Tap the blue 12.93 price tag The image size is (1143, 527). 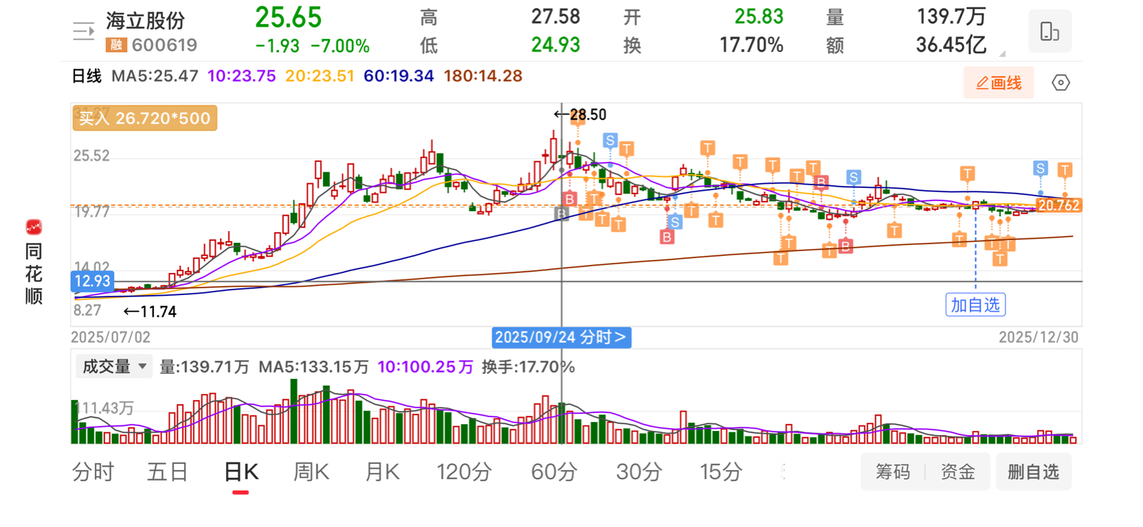click(x=92, y=281)
